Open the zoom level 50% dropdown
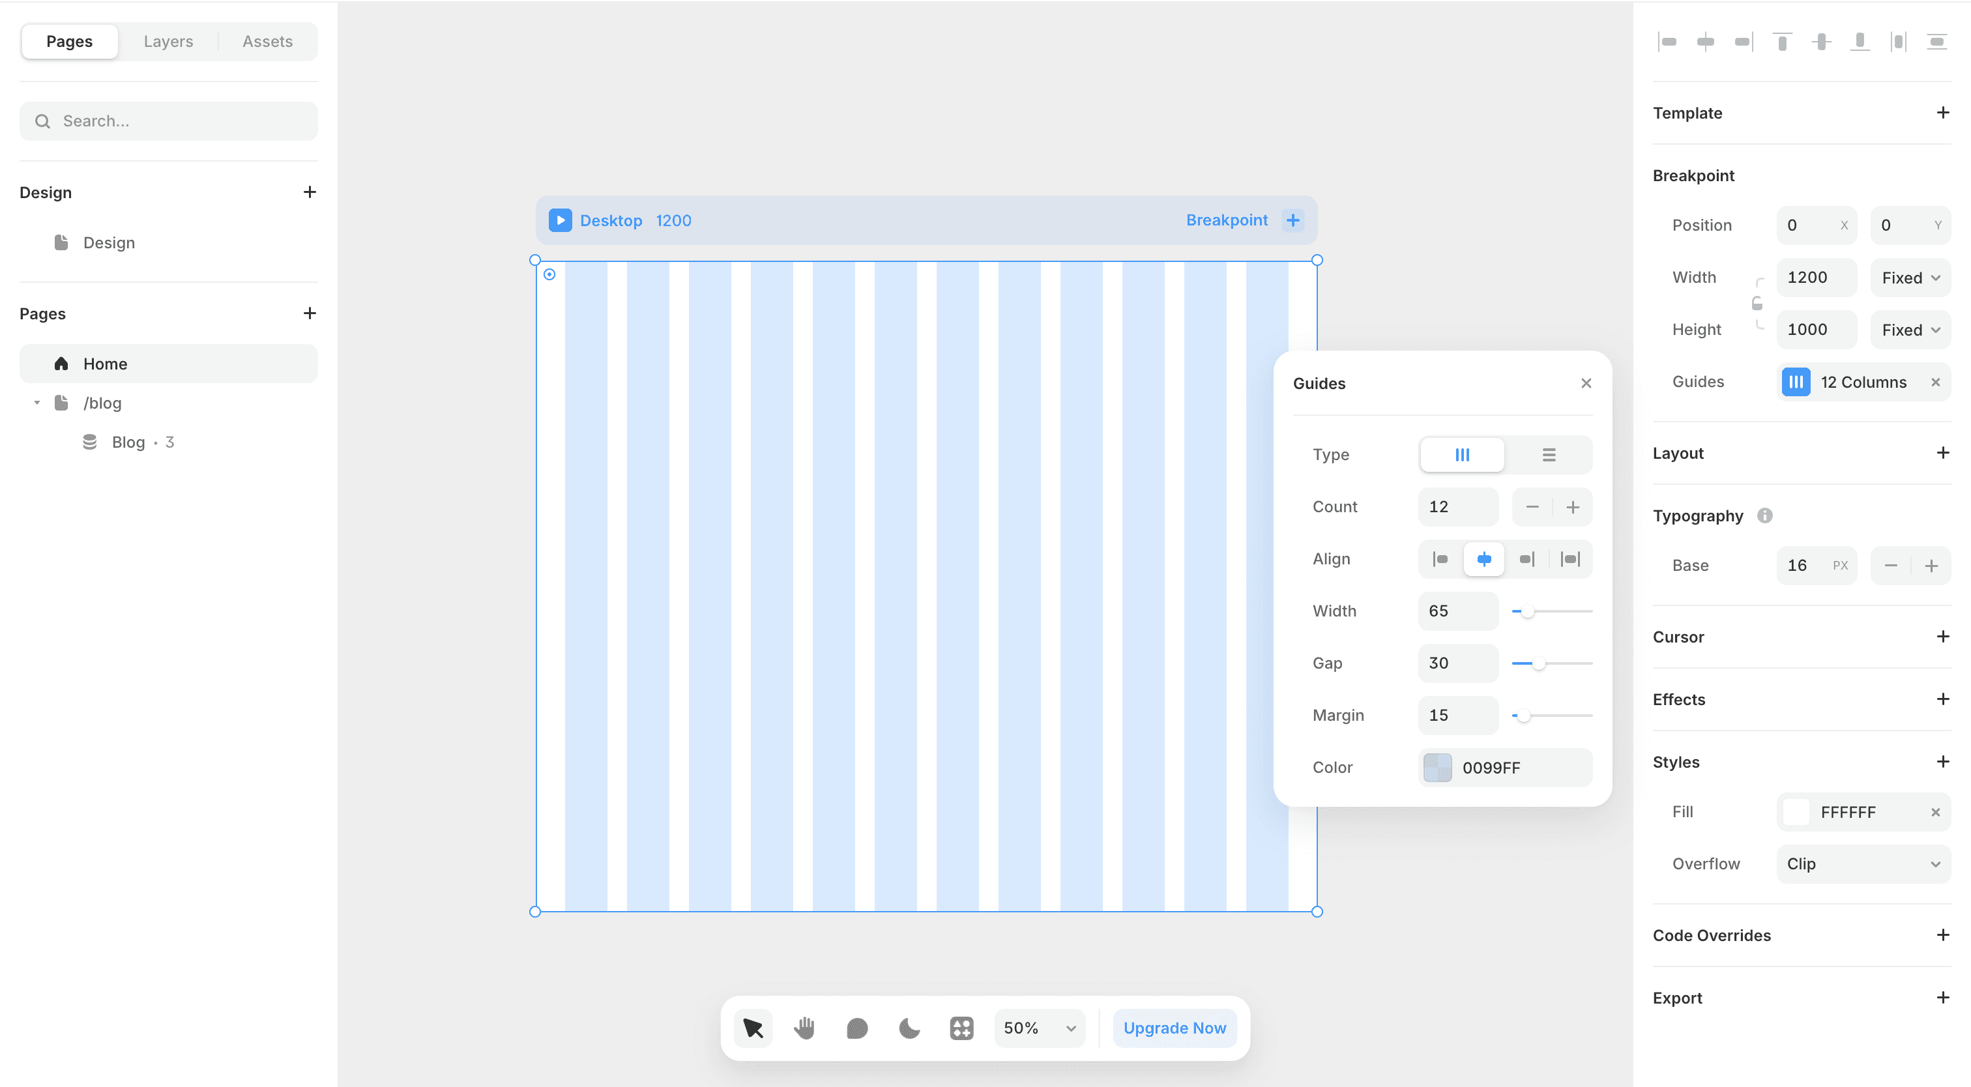This screenshot has height=1087, width=1971. (1039, 1028)
